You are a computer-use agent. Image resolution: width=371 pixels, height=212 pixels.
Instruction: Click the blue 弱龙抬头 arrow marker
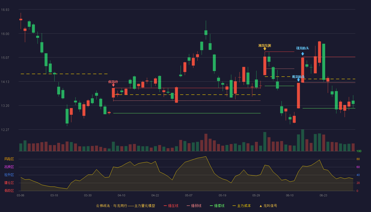(x=298, y=80)
